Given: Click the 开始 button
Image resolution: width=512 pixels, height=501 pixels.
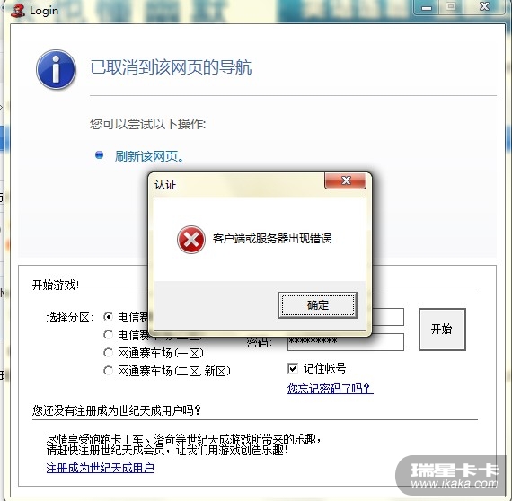Looking at the screenshot, I should tap(442, 330).
